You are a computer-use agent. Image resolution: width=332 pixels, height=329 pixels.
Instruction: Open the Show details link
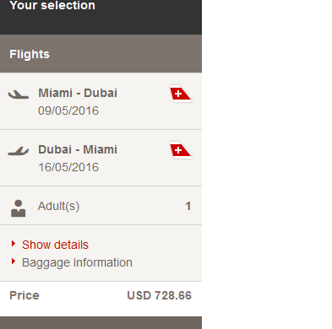(x=55, y=245)
